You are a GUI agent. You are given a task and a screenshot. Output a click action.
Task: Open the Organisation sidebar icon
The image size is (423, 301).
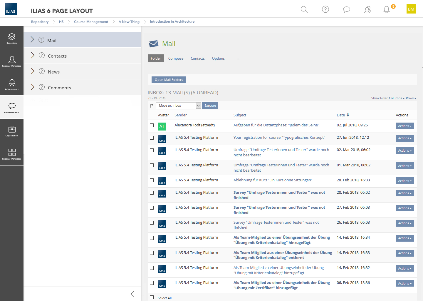12,131
